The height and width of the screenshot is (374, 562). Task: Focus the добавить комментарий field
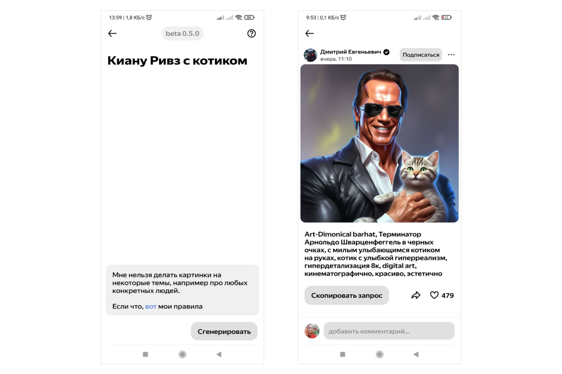389,331
